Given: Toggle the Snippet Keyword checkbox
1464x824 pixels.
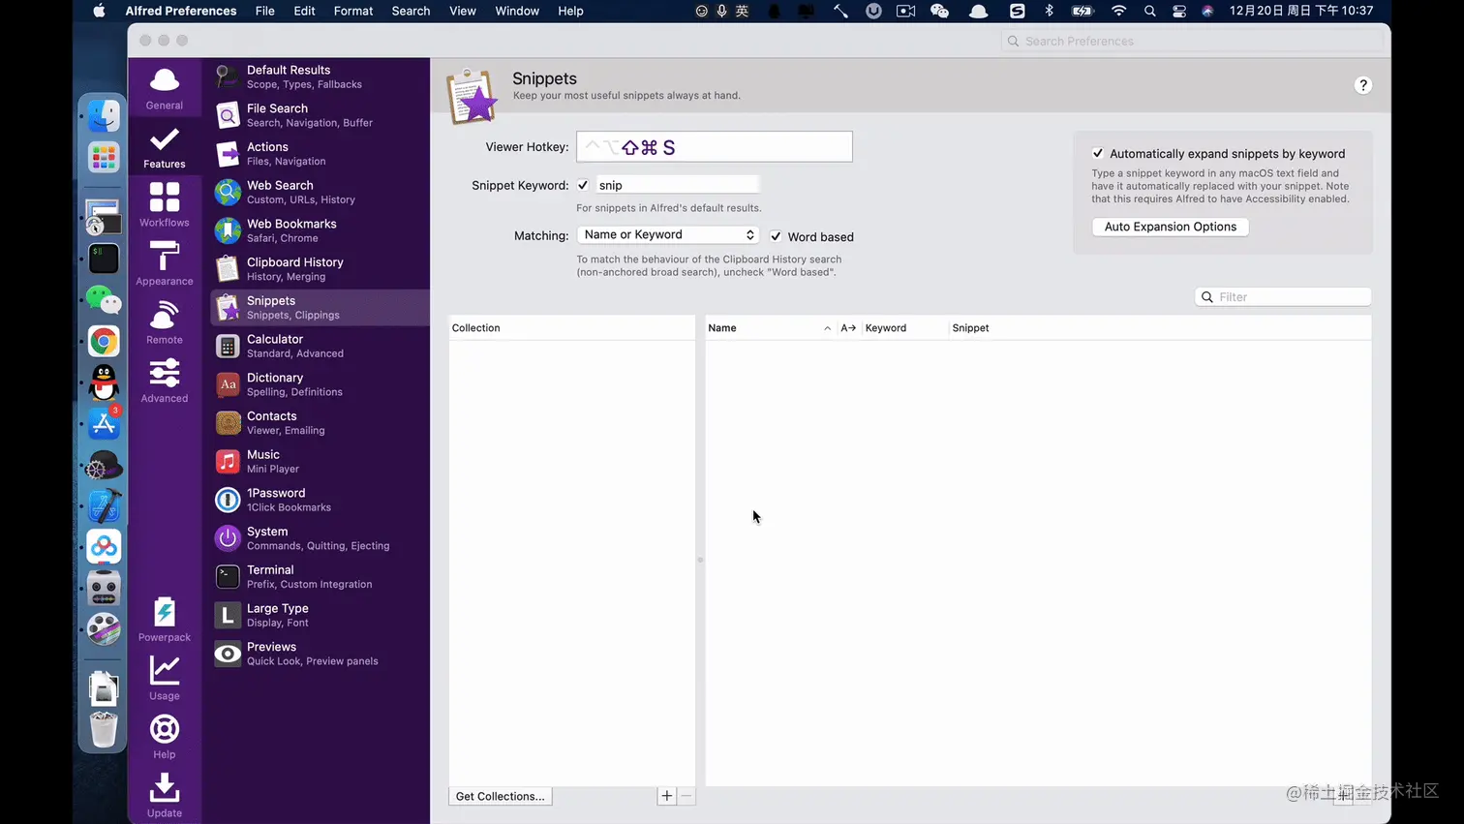Looking at the screenshot, I should coord(583,185).
